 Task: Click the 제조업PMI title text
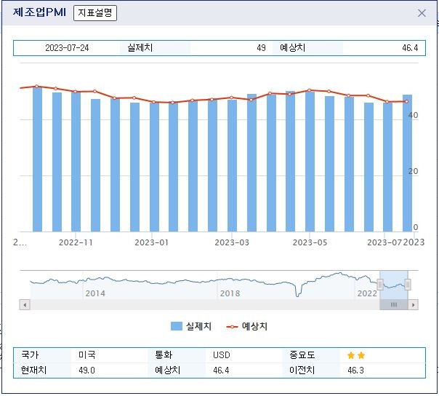(39, 12)
